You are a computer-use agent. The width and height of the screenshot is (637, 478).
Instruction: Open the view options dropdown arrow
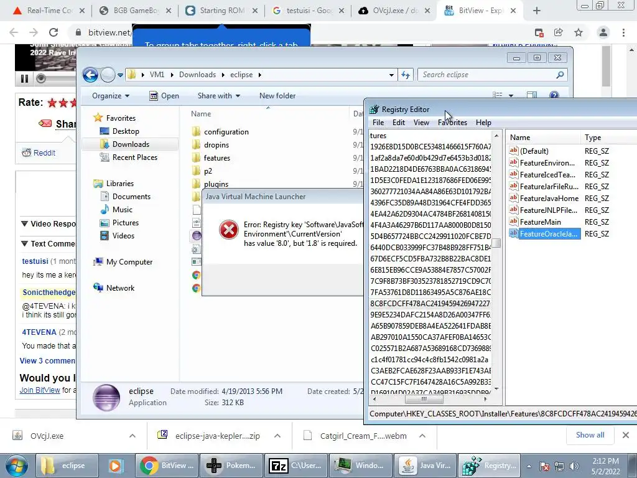[x=511, y=95]
